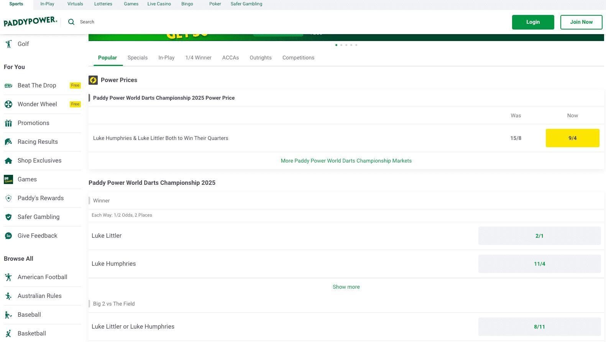Open Safer Gambling in the top navigation
This screenshot has width=606, height=342.
click(246, 4)
